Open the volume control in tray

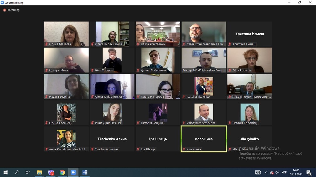[277, 172]
